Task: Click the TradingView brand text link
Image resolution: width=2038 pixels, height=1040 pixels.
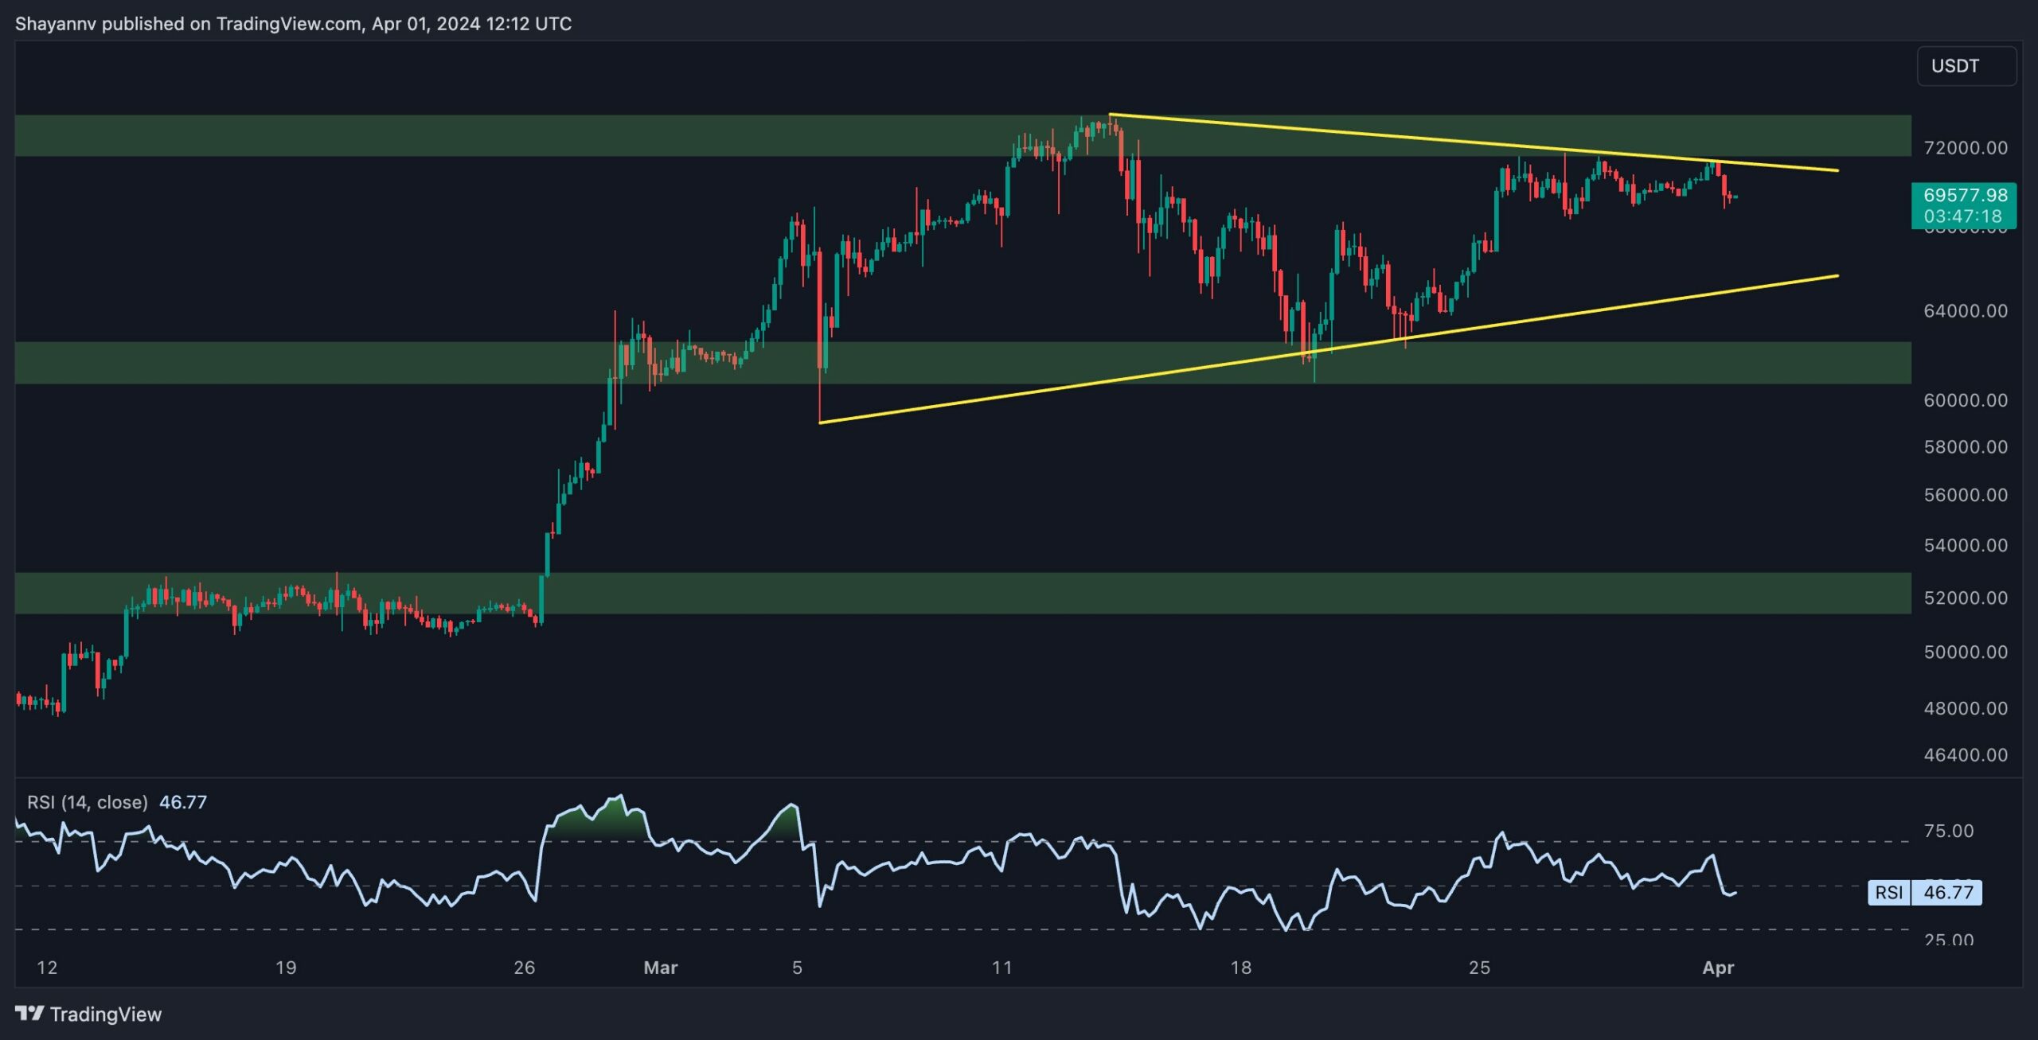Action: point(105,1014)
